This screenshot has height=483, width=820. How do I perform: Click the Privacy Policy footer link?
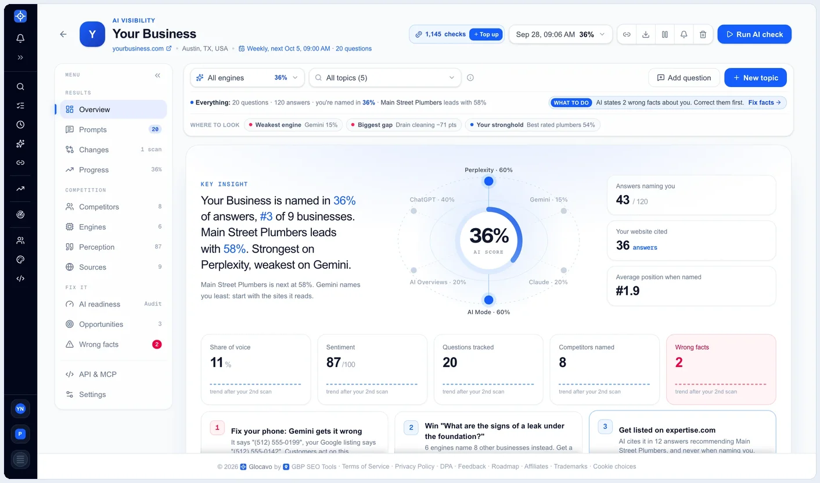pyautogui.click(x=415, y=466)
